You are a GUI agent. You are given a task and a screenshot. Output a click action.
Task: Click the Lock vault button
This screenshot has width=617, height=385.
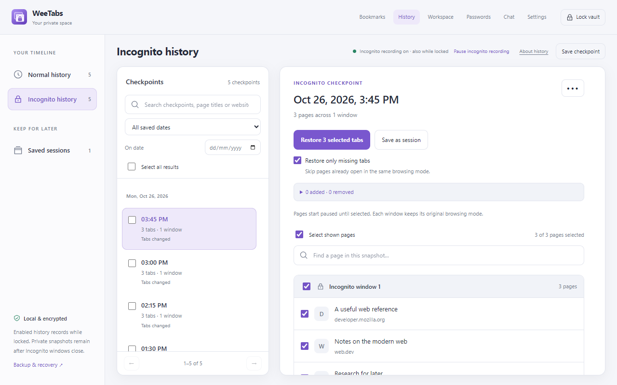click(583, 17)
